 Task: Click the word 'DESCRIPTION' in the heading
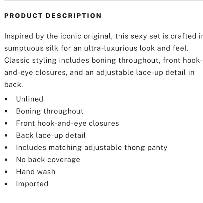coord(73,16)
